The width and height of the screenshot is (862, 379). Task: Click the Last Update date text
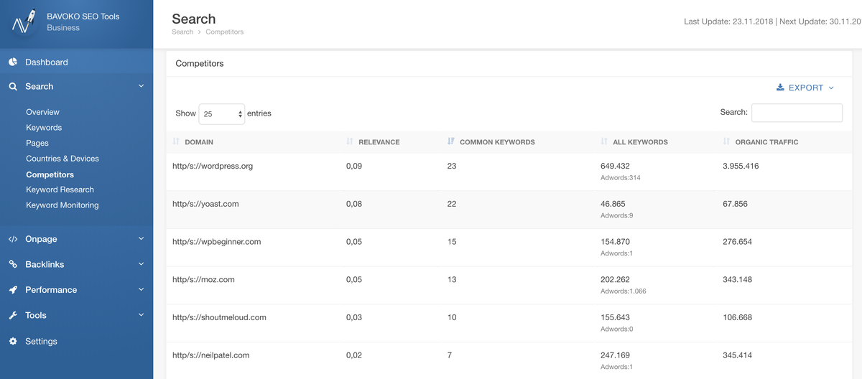pos(728,22)
